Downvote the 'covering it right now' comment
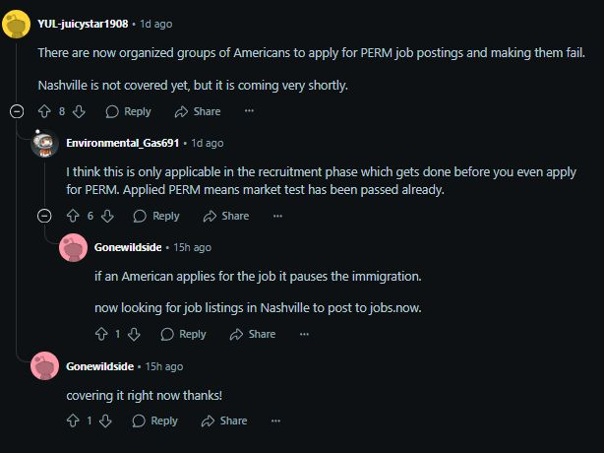604x453 pixels. 106,421
